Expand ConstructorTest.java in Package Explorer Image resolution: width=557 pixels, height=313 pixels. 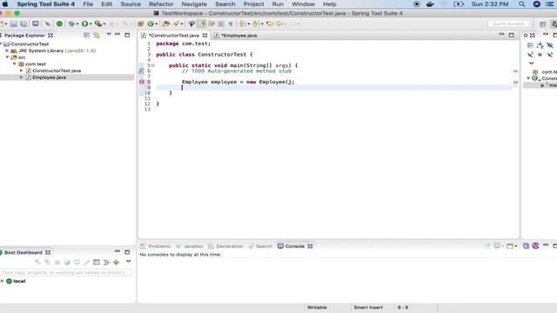[21, 70]
